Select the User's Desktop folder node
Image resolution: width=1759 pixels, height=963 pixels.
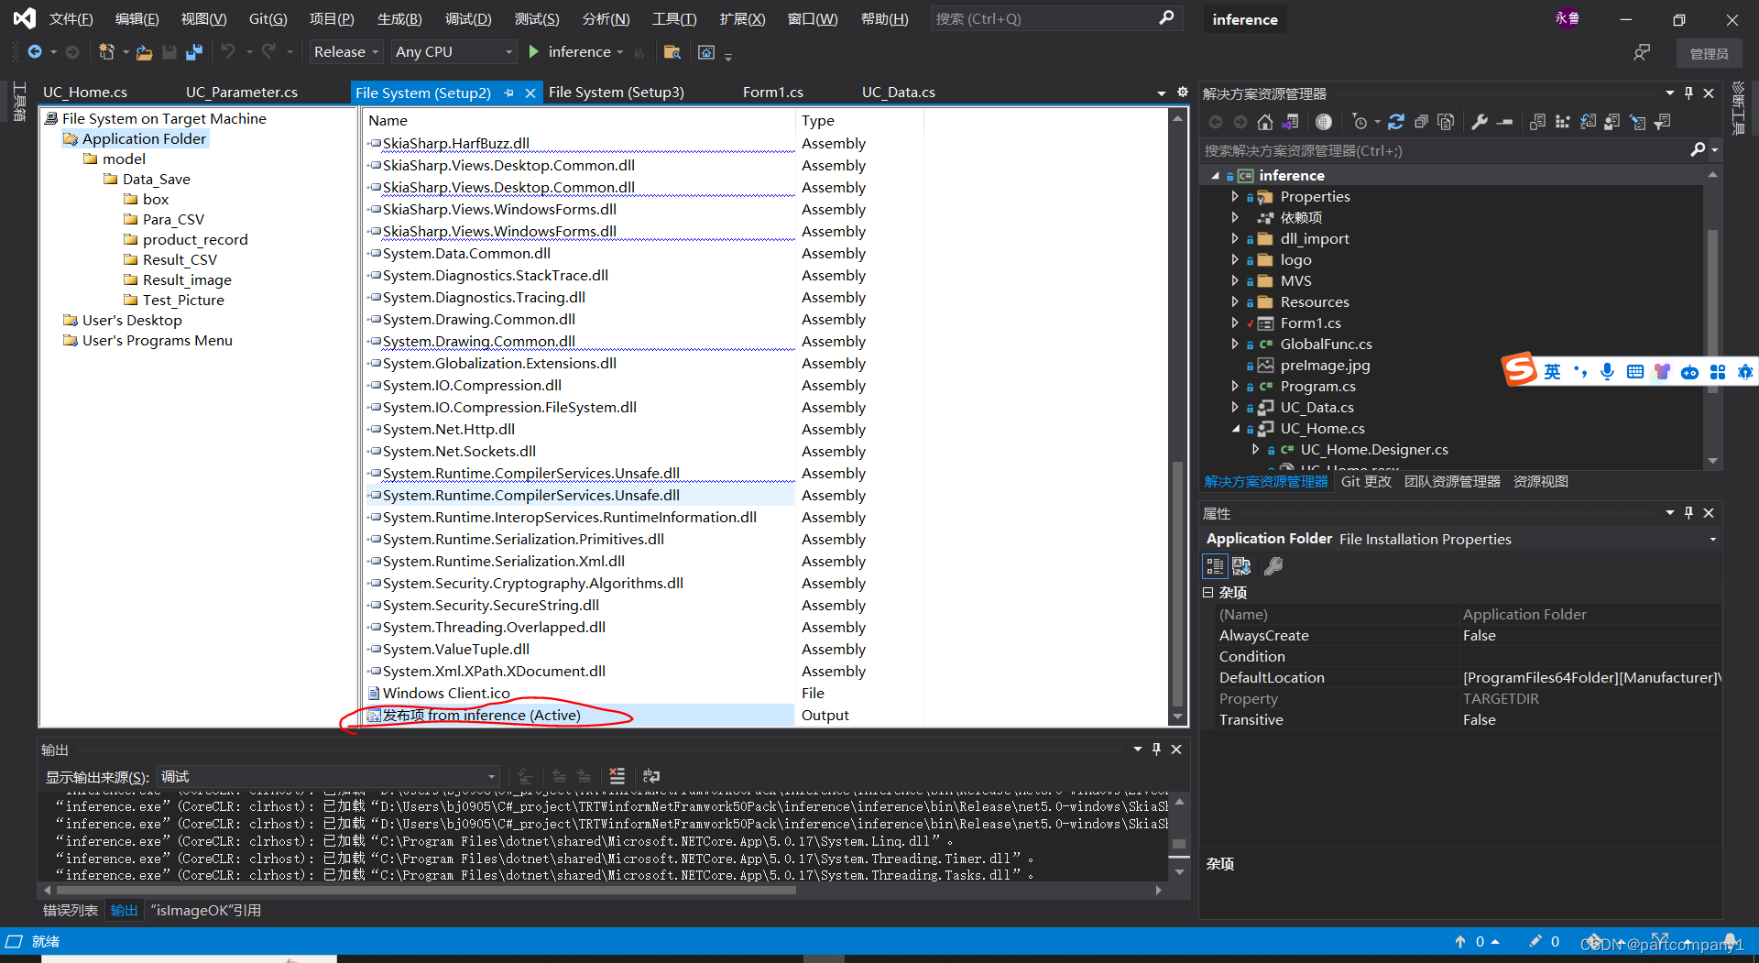tap(132, 320)
